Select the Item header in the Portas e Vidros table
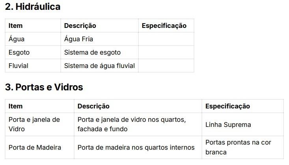Screen dimensions: 289x165 tap(16, 106)
